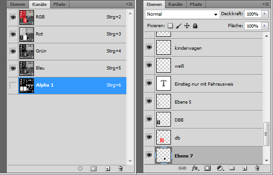
Task: Save selection as channel icon
Action: [93, 169]
